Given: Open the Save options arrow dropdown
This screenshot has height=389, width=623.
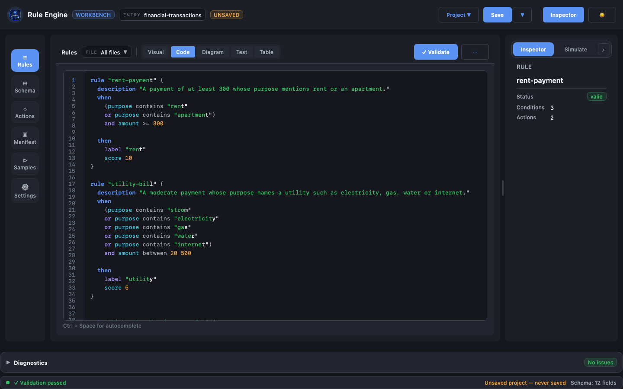Looking at the screenshot, I should pos(522,15).
